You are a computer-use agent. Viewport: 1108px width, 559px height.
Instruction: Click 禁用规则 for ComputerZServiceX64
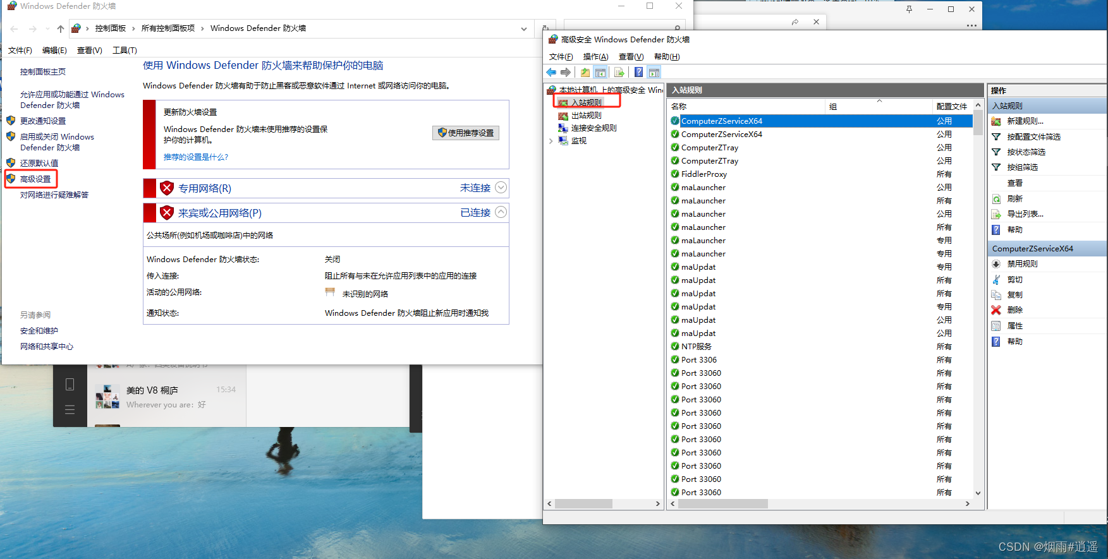click(x=1022, y=264)
